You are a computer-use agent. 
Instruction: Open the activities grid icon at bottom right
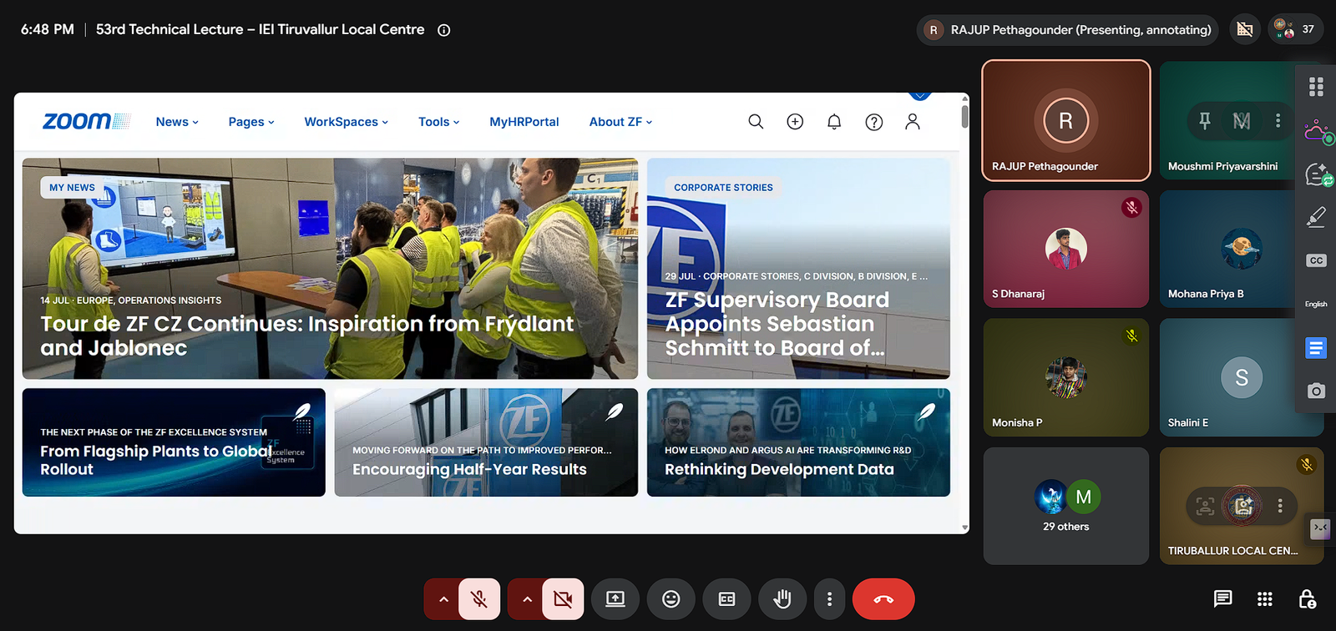(1265, 599)
